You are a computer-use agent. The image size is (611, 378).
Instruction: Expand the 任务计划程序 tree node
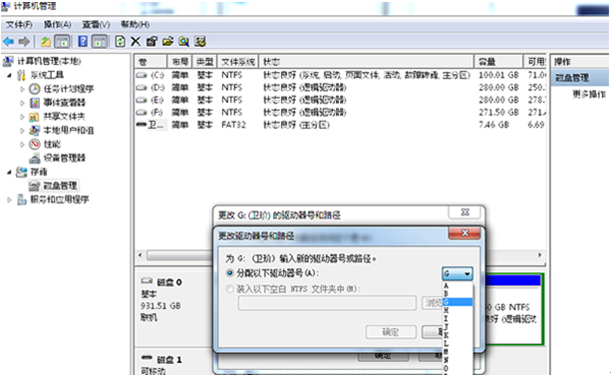(x=22, y=90)
